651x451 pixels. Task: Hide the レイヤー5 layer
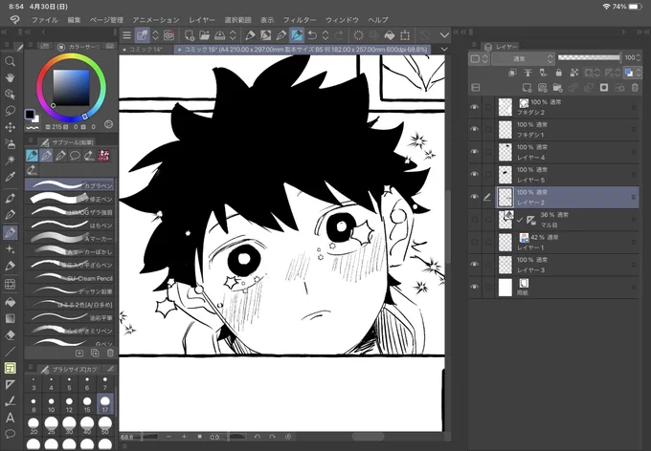point(474,174)
